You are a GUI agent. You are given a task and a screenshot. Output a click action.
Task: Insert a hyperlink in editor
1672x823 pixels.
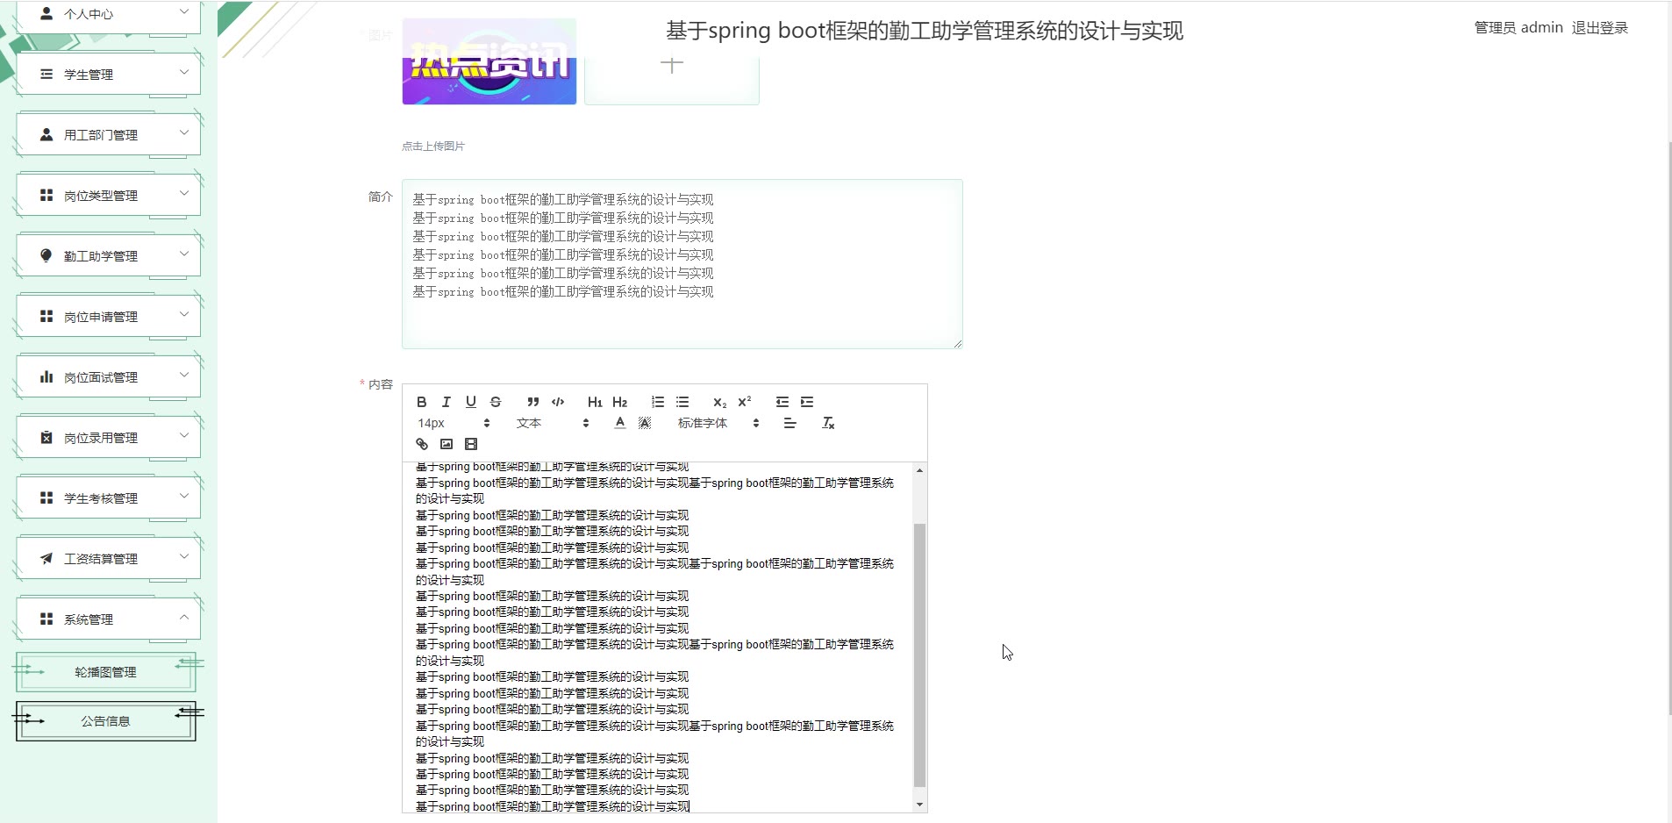pos(422,444)
